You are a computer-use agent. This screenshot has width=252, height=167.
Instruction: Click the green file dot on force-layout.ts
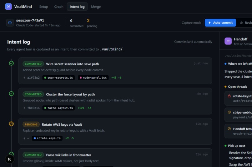tap(45, 108)
